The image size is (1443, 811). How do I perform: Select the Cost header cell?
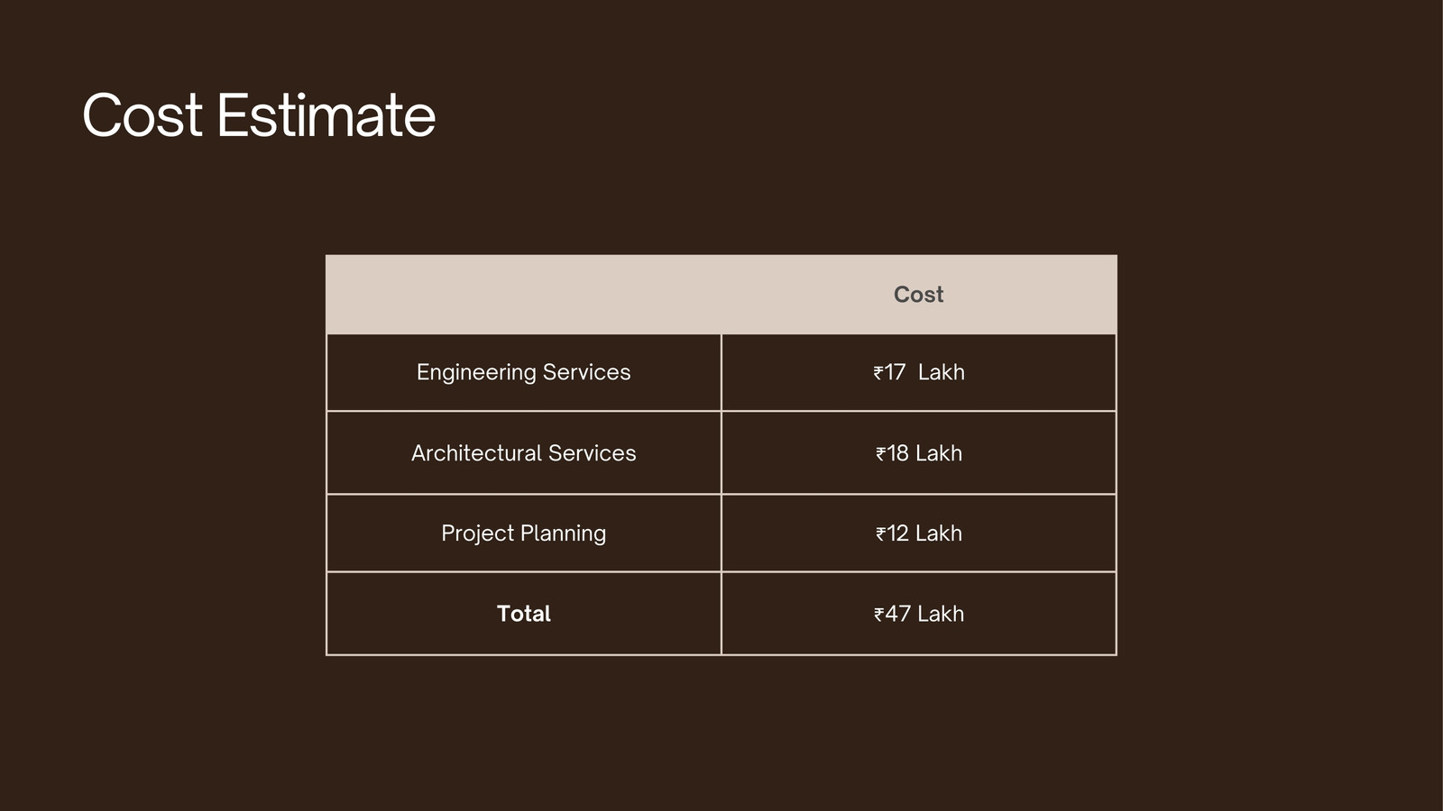click(x=919, y=295)
